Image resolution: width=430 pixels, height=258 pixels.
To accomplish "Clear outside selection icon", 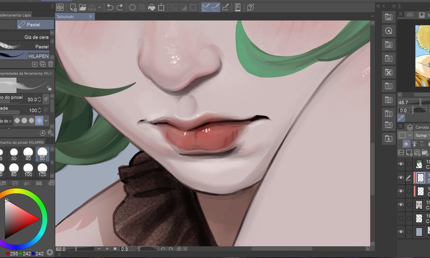I will pos(142,7).
